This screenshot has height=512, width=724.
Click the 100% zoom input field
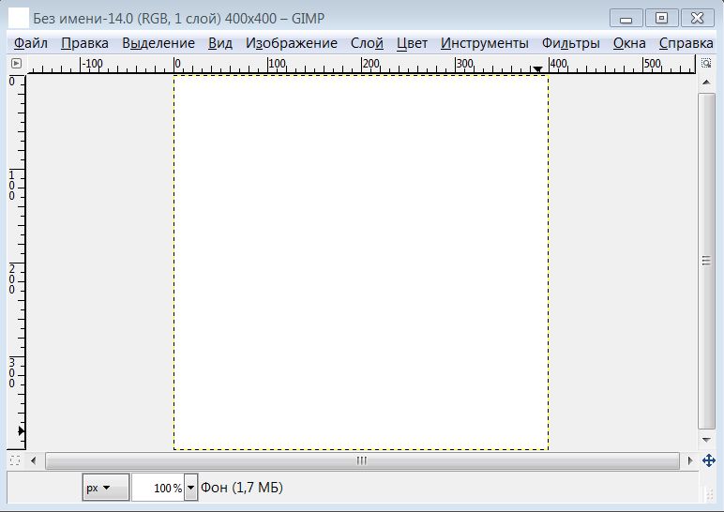tap(158, 487)
